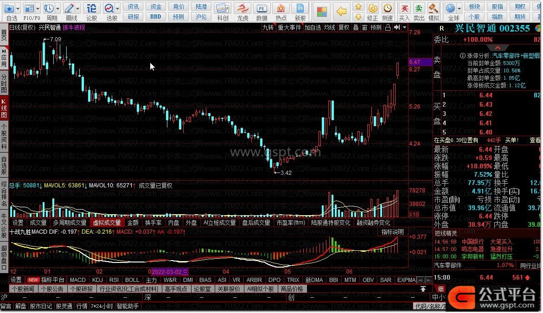This screenshot has width=543, height=313.
Task: Select the BOLL indicator tab
Action: coord(132,280)
